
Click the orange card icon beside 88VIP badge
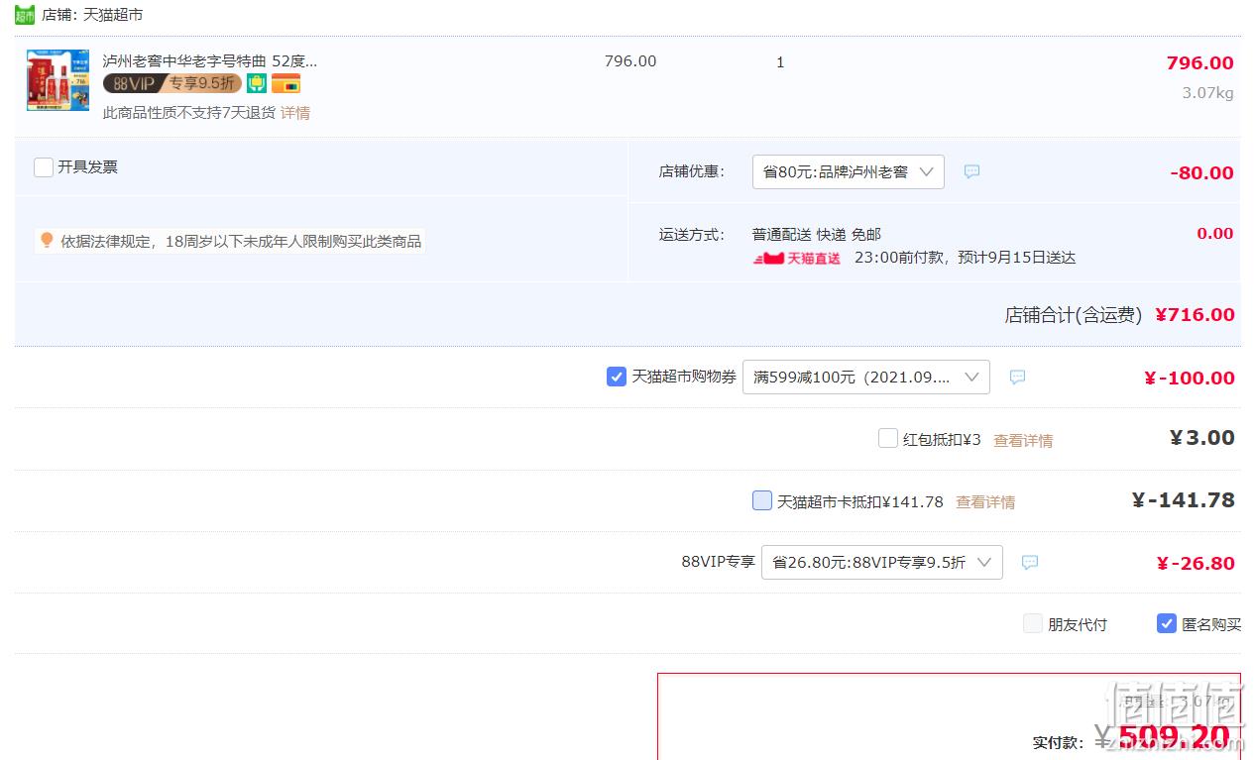point(285,83)
